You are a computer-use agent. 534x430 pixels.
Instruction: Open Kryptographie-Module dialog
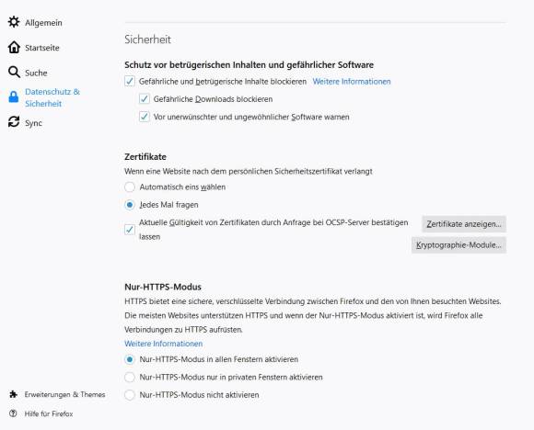click(459, 245)
